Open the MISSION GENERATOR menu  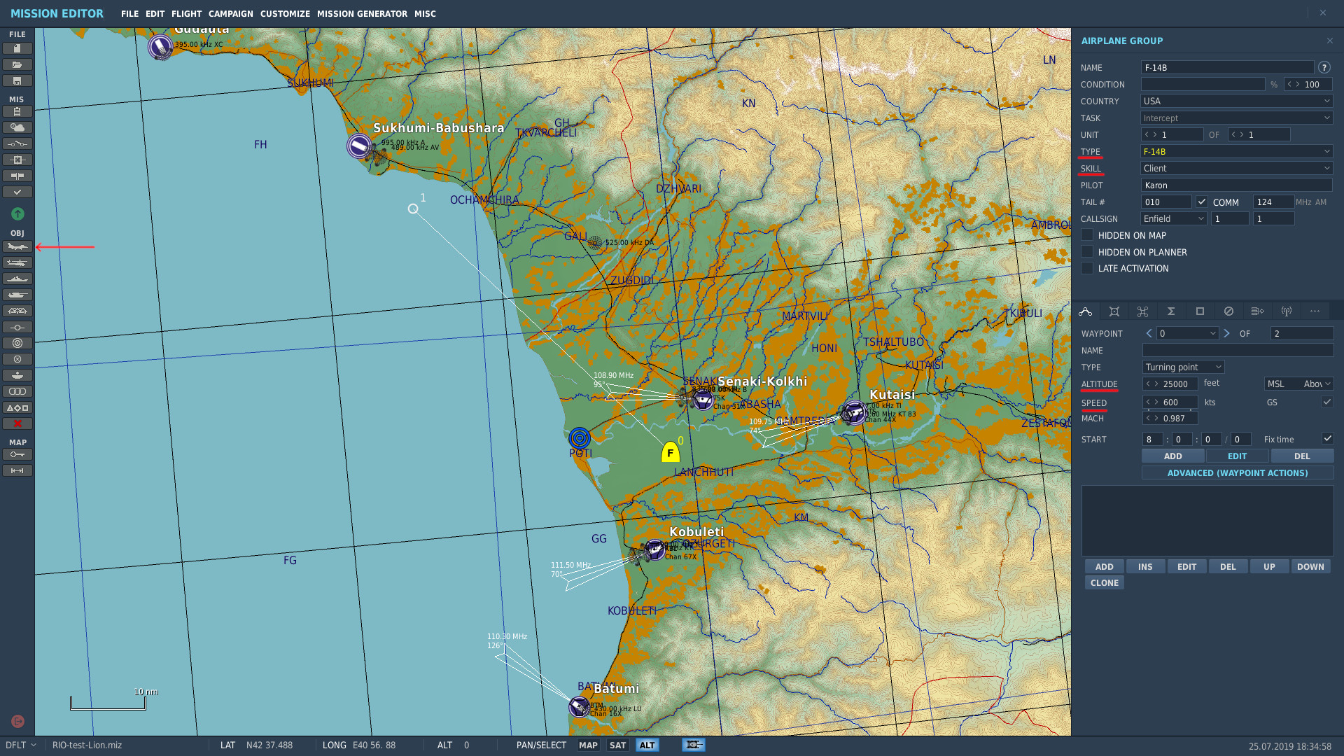coord(362,13)
